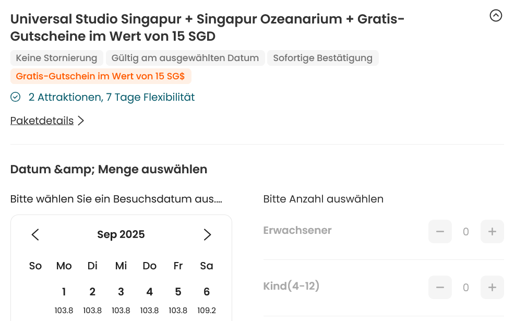Viewport: 515px width, 321px height.
Task: Click the Sofortige Bestätigung tag
Action: [x=322, y=58]
